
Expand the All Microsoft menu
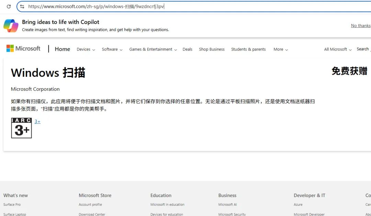[338, 49]
